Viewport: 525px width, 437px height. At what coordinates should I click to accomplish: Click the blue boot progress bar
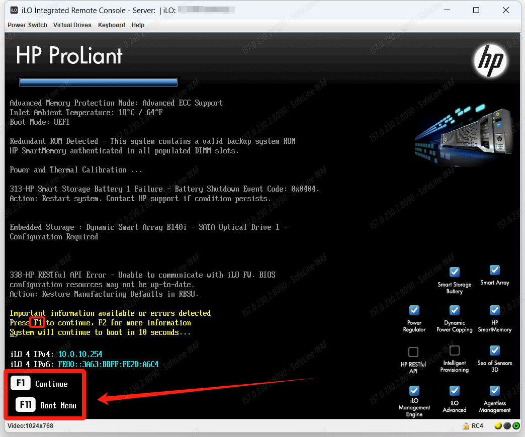(x=99, y=82)
